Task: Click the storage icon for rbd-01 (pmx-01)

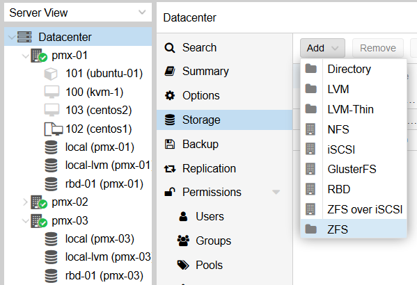Action: (x=51, y=184)
